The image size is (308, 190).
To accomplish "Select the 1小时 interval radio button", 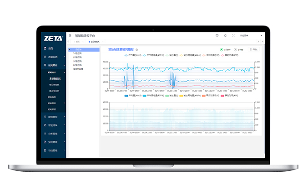I will tap(236, 49).
